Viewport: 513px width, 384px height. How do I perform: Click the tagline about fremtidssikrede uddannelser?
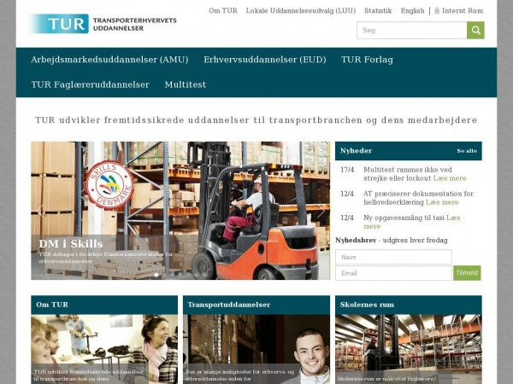point(256,120)
